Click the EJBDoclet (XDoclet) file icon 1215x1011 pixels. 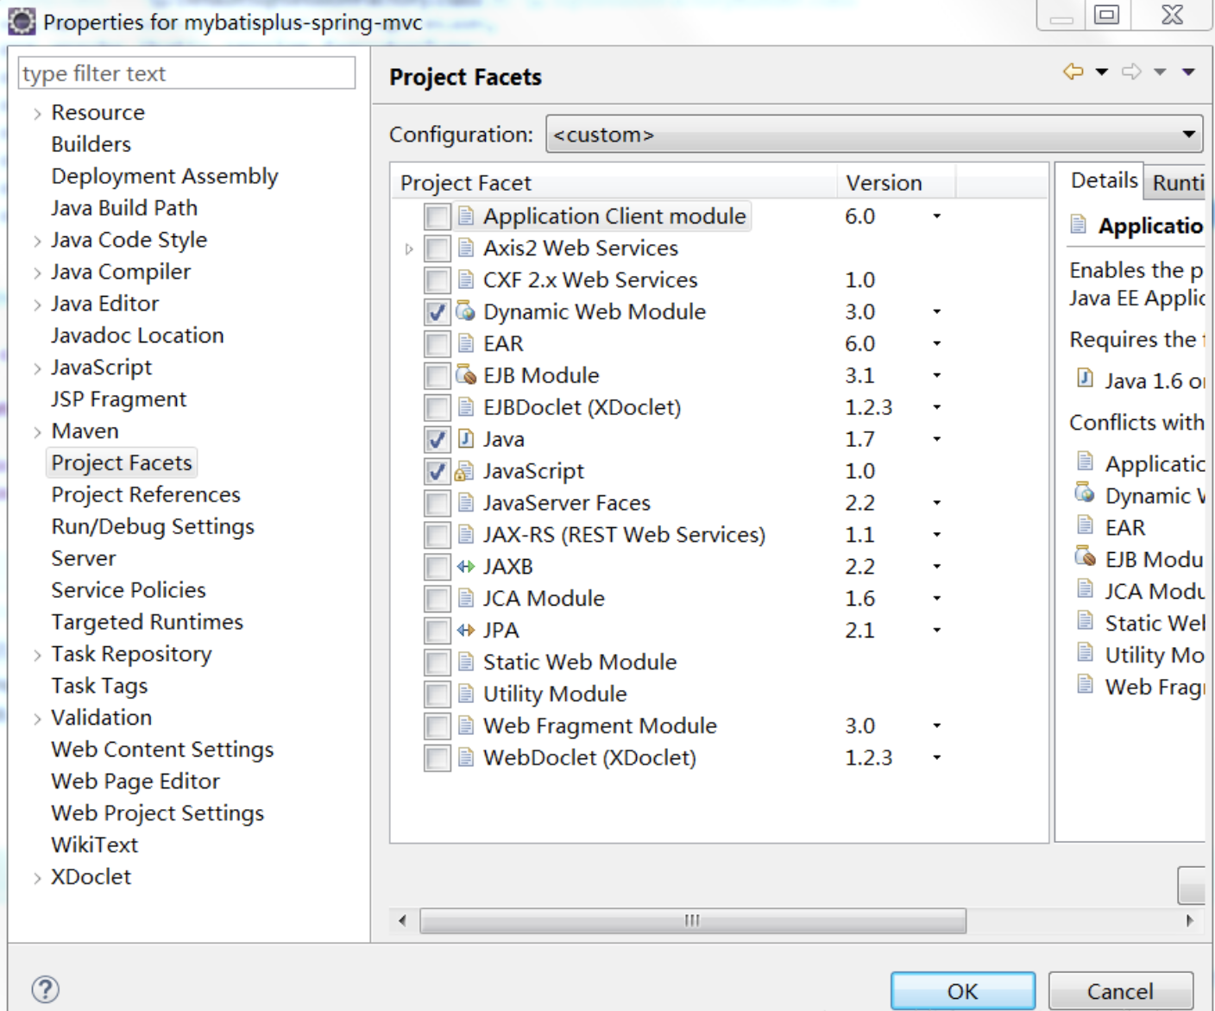[466, 407]
